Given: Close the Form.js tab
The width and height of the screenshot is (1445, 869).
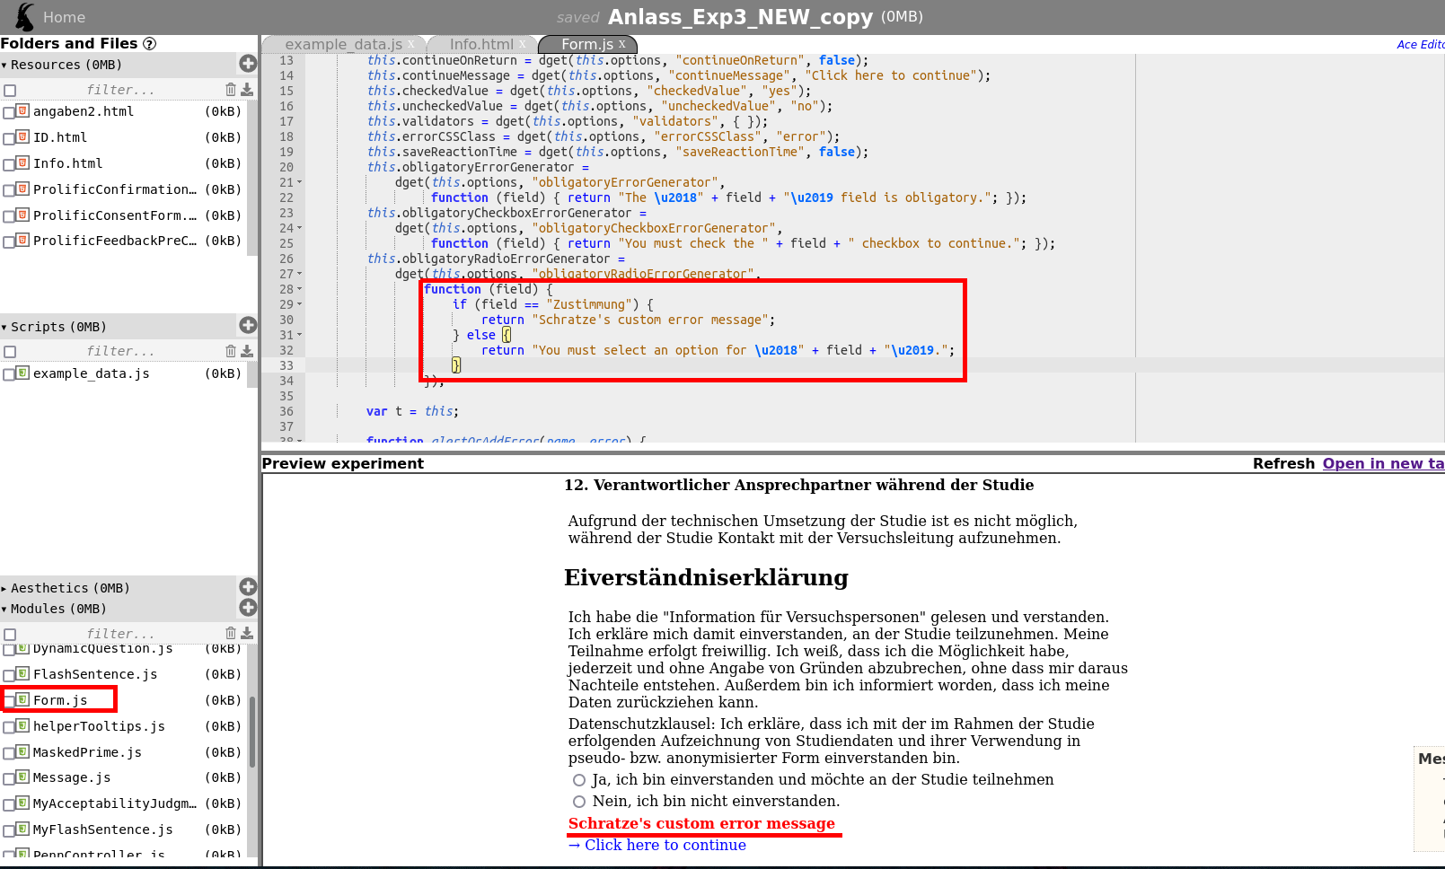Looking at the screenshot, I should (x=621, y=44).
